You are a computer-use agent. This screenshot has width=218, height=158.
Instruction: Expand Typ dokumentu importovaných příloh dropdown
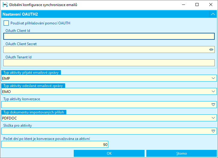tap(213, 118)
